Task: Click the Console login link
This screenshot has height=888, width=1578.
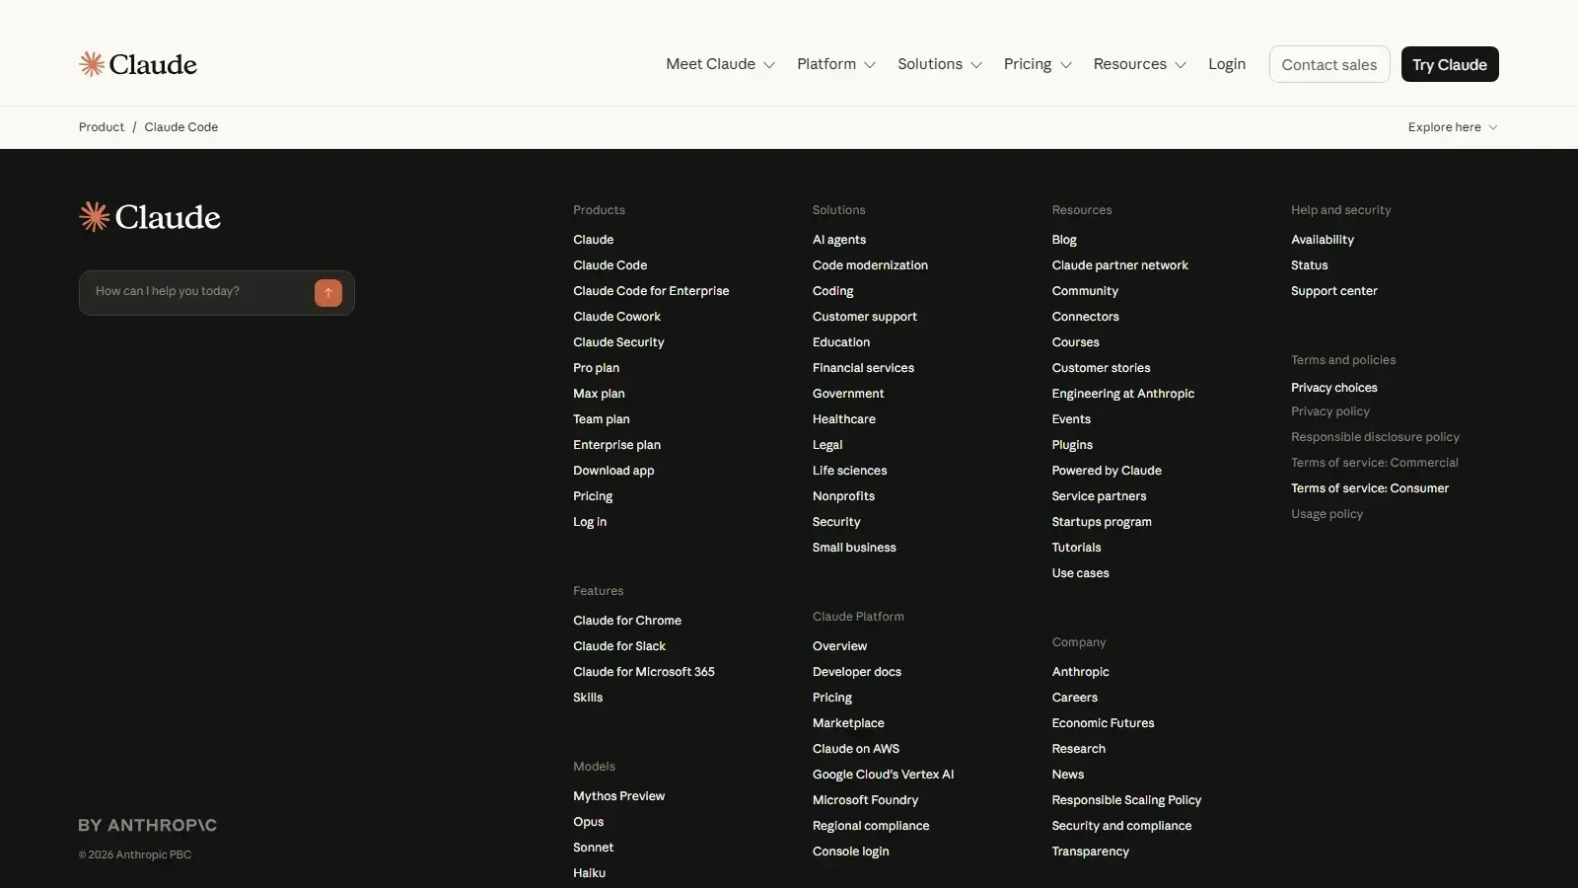Action: click(850, 851)
